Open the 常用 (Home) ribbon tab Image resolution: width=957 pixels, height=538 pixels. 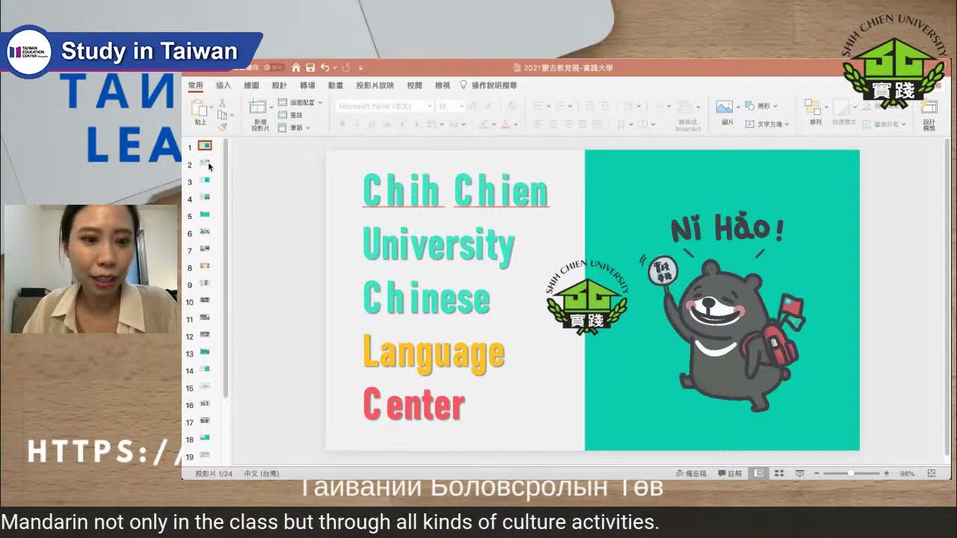pyautogui.click(x=195, y=85)
